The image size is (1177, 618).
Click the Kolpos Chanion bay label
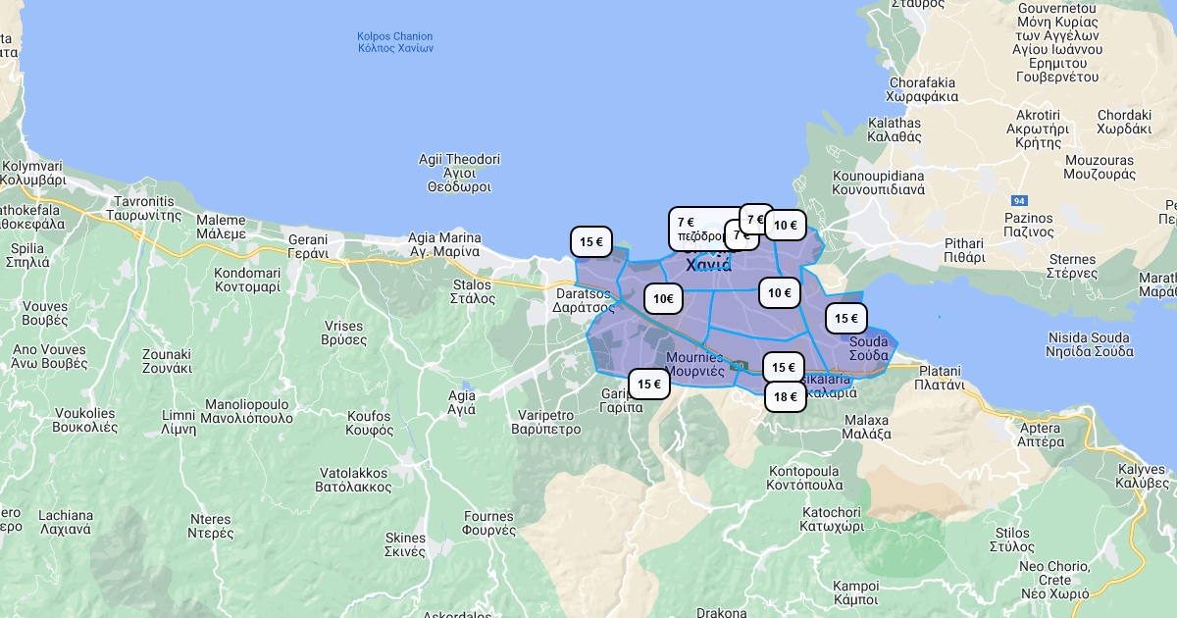pos(394,42)
